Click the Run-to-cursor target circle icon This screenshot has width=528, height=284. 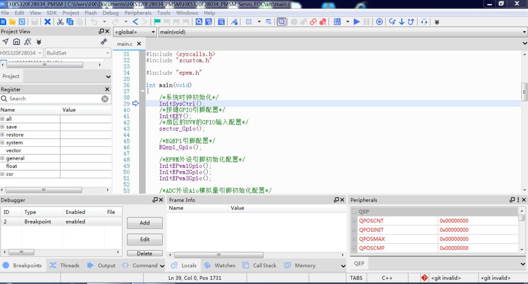(380, 22)
